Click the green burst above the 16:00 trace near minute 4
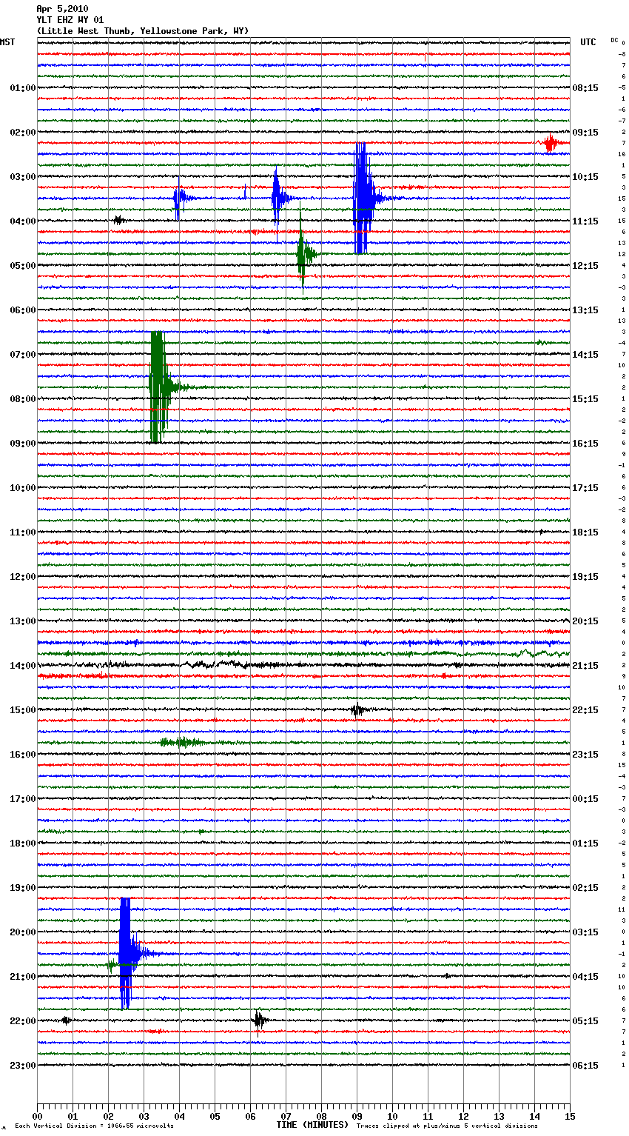 [181, 742]
